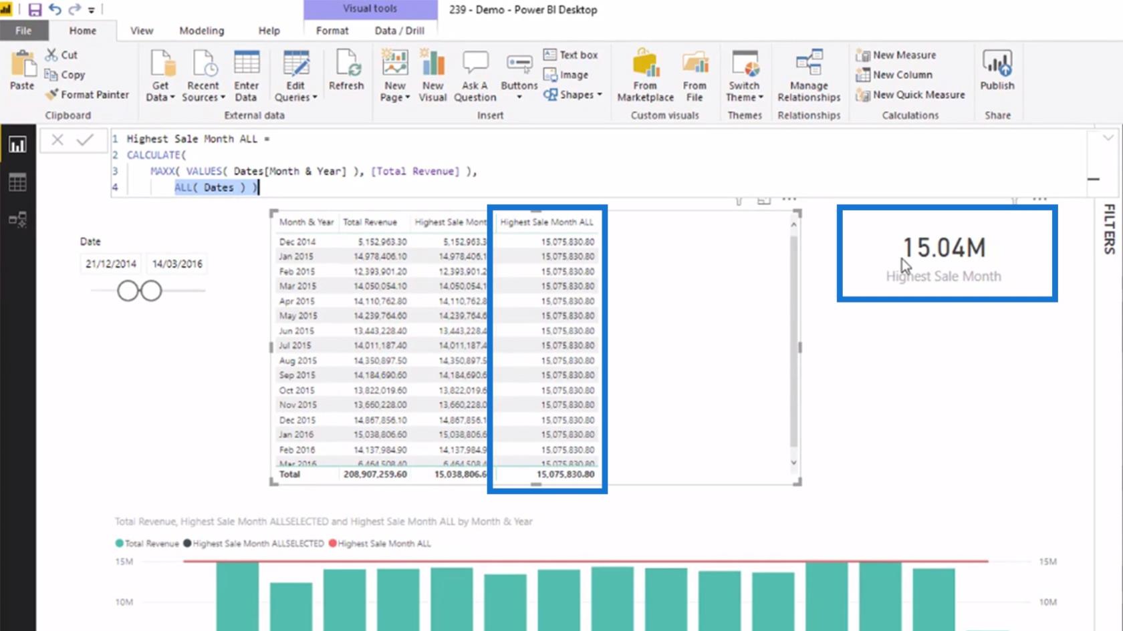The image size is (1123, 631).
Task: Insert an Image
Action: (x=566, y=75)
